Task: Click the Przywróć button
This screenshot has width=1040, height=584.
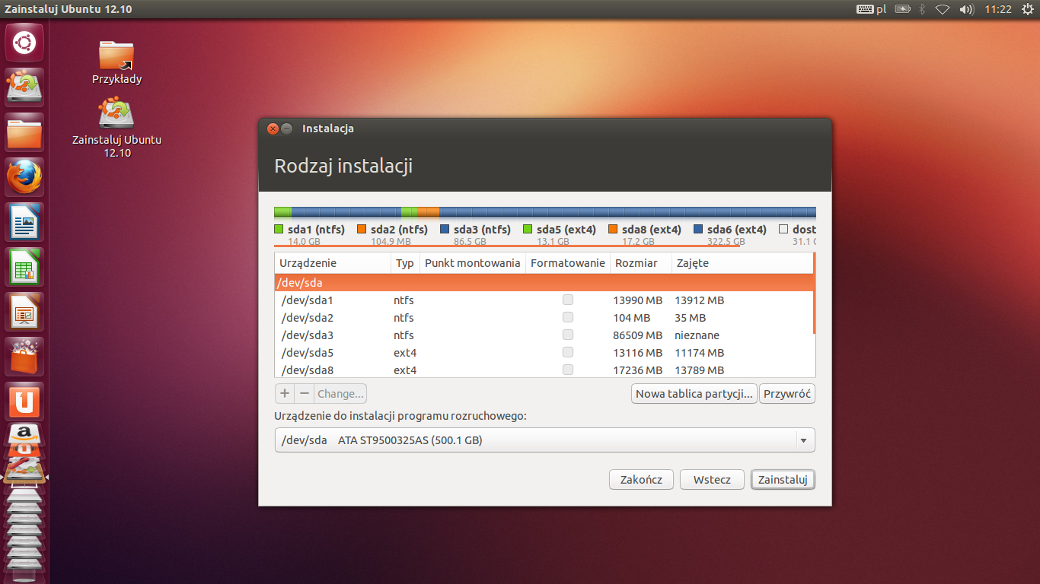Action: point(787,394)
